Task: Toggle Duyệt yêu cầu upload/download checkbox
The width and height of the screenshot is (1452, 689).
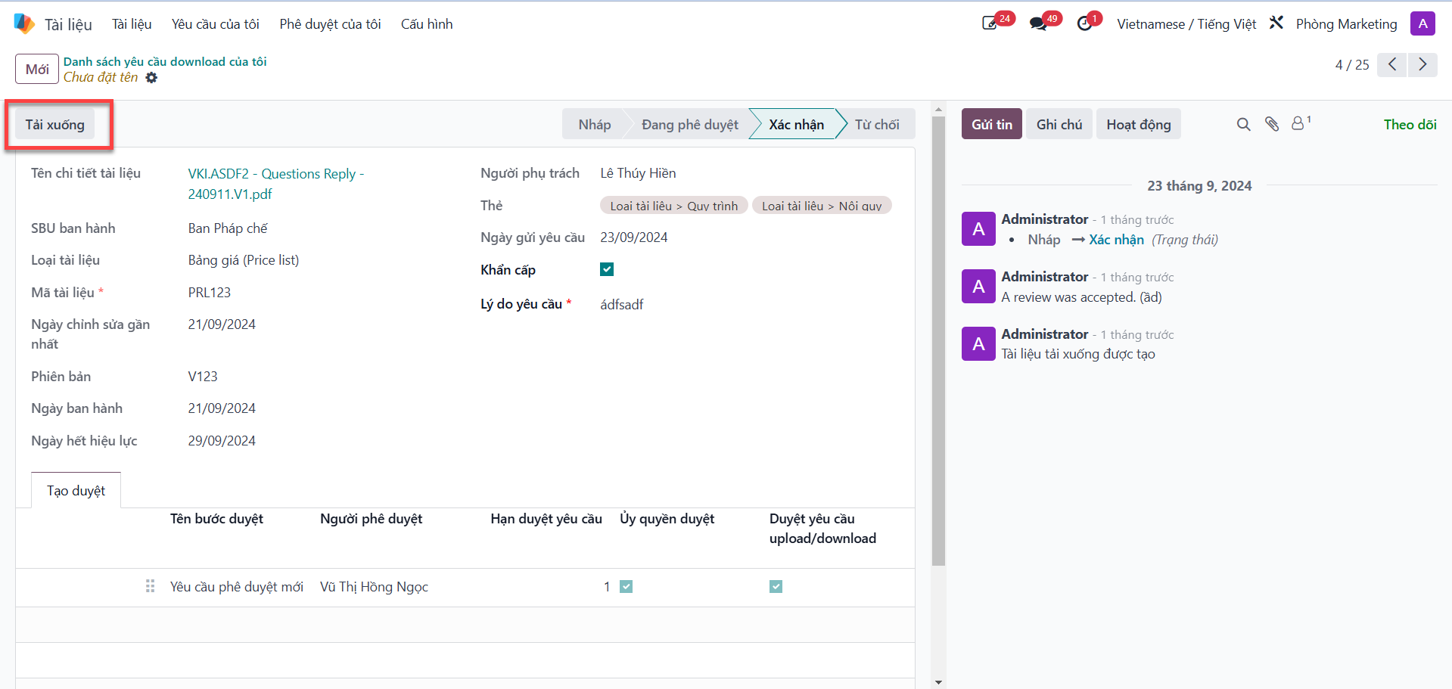Action: [776, 586]
